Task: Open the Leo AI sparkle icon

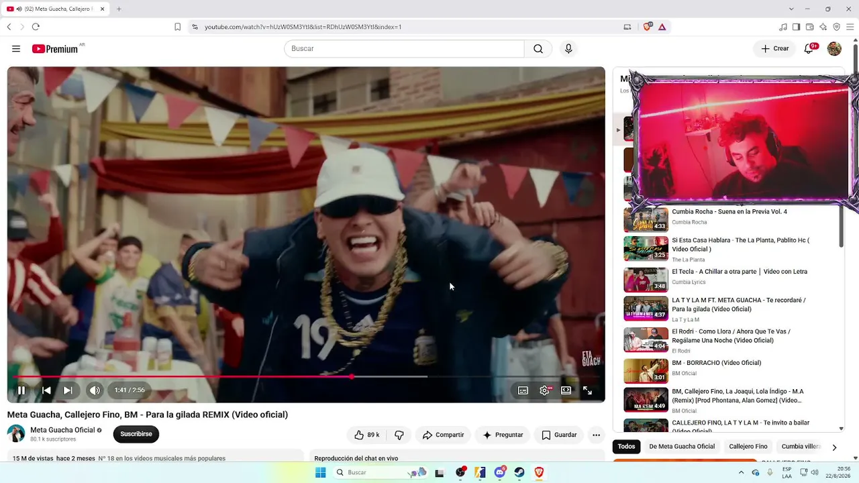Action: (823, 27)
